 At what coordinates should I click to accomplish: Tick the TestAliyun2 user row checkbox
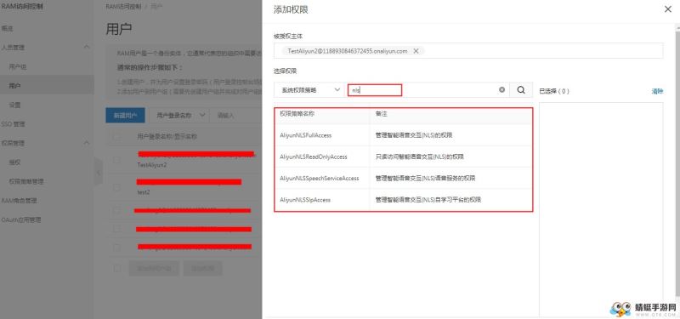(116, 160)
